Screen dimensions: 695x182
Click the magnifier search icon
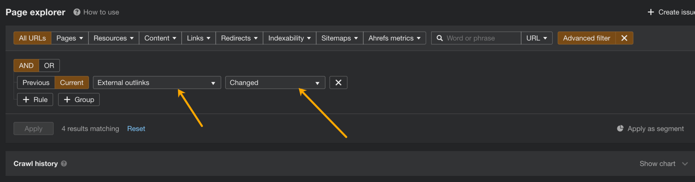coord(439,38)
